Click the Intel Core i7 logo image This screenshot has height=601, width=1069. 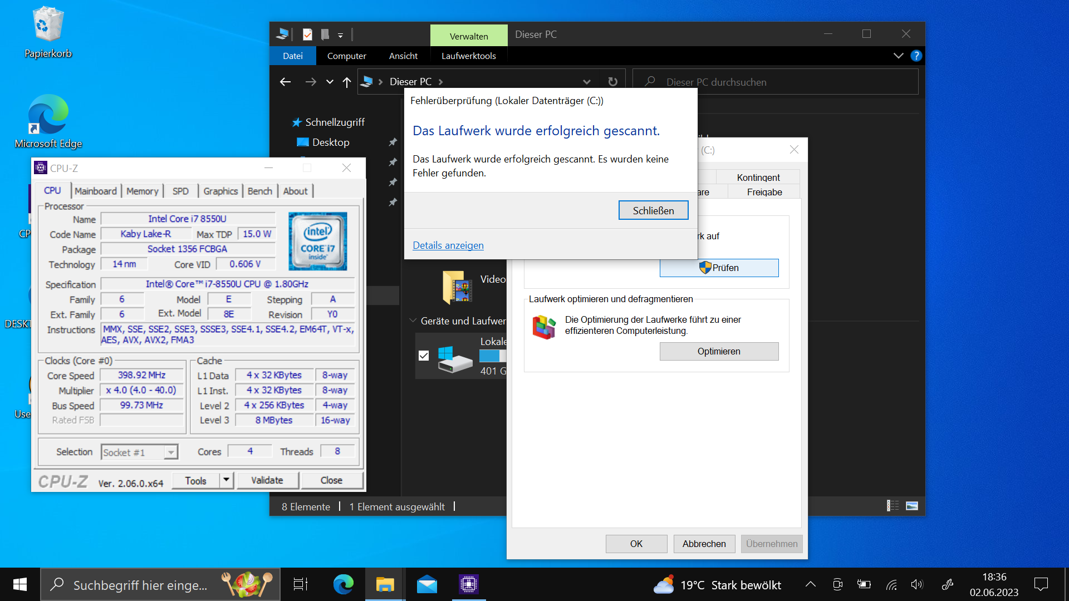click(x=317, y=242)
